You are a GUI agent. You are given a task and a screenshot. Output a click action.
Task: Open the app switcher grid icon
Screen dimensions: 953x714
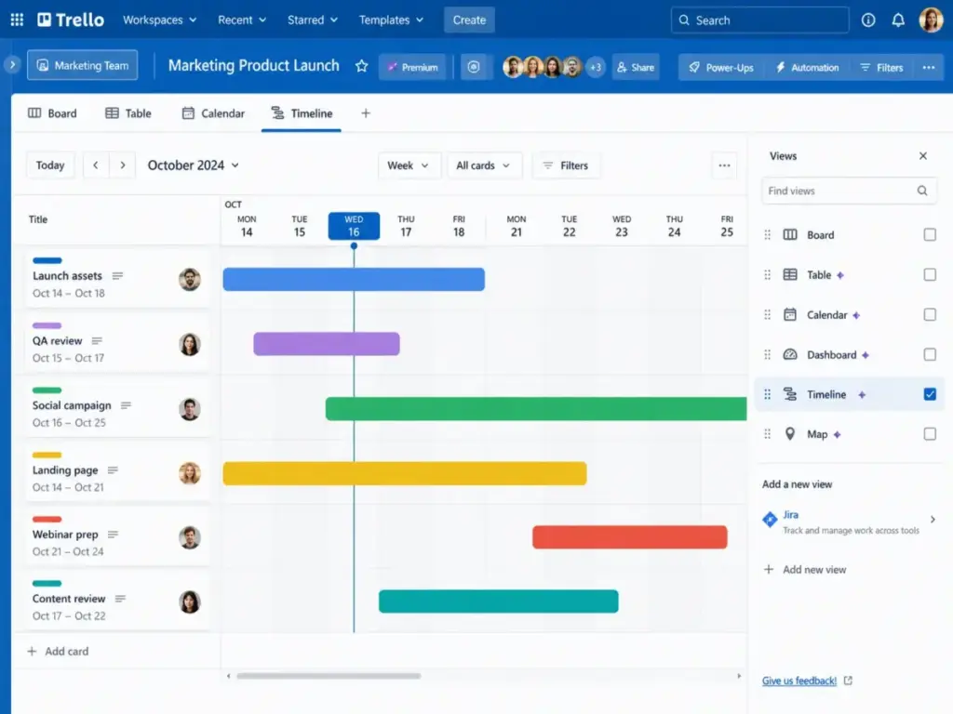point(17,20)
